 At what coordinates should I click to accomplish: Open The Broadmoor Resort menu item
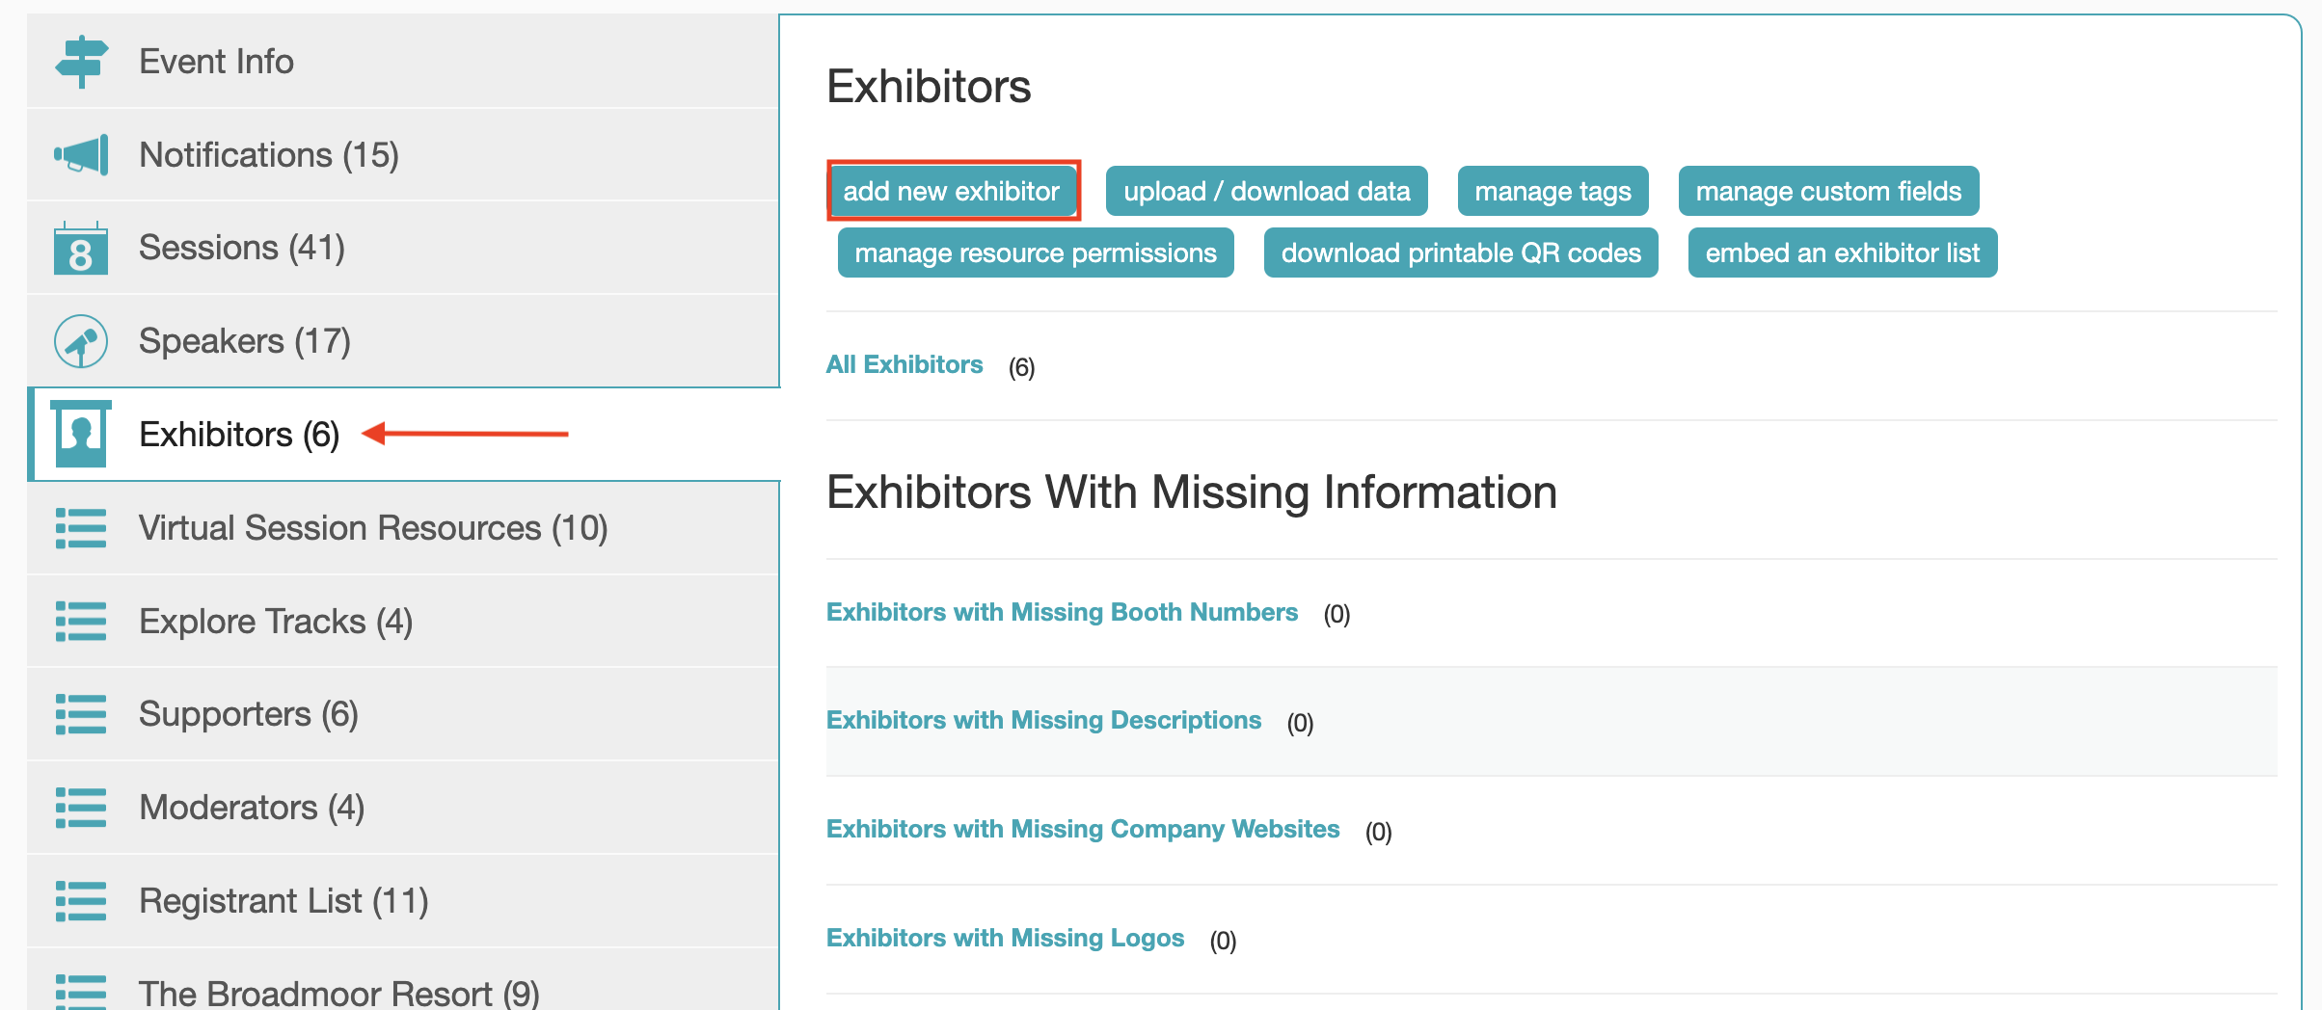click(338, 993)
